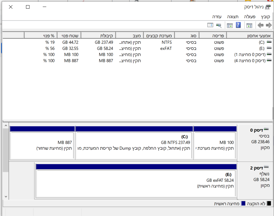Sort by the מערכת קבצים column header
This screenshot has width=274, height=216.
pyautogui.click(x=159, y=35)
